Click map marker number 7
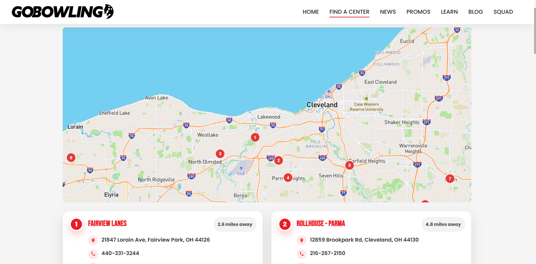 450,179
